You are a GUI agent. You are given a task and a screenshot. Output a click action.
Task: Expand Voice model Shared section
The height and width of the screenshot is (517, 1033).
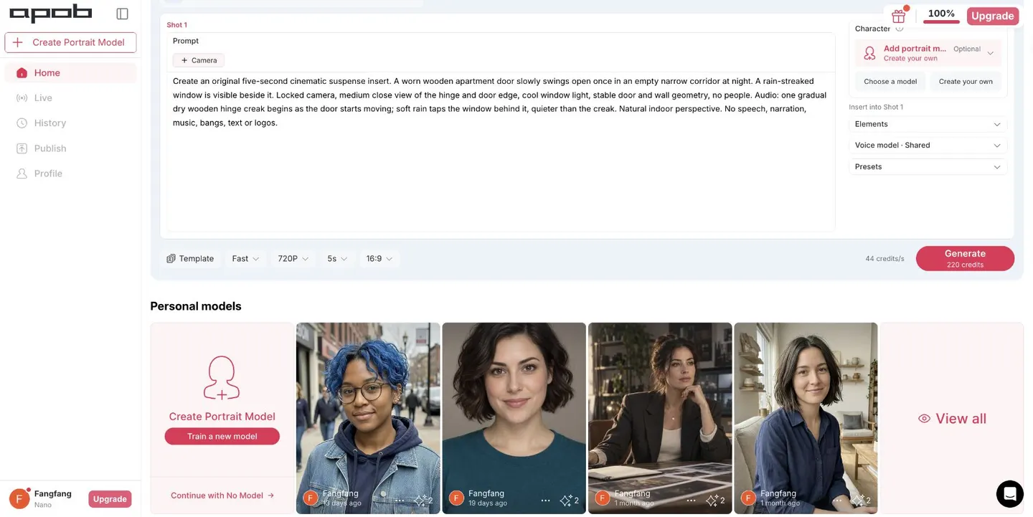click(928, 146)
